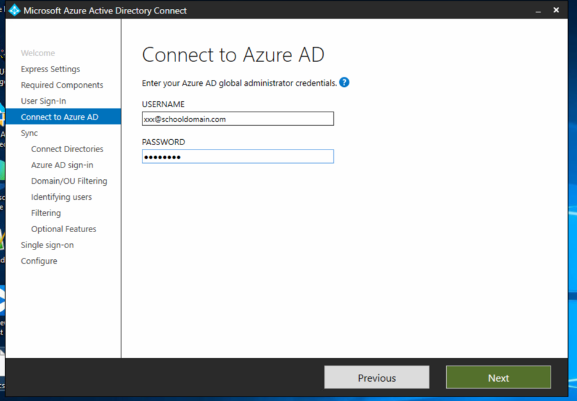577x401 pixels.
Task: Open the Express Settings step
Action: click(50, 69)
